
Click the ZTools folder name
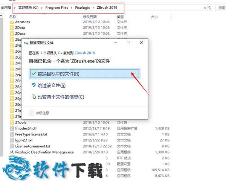21,122
